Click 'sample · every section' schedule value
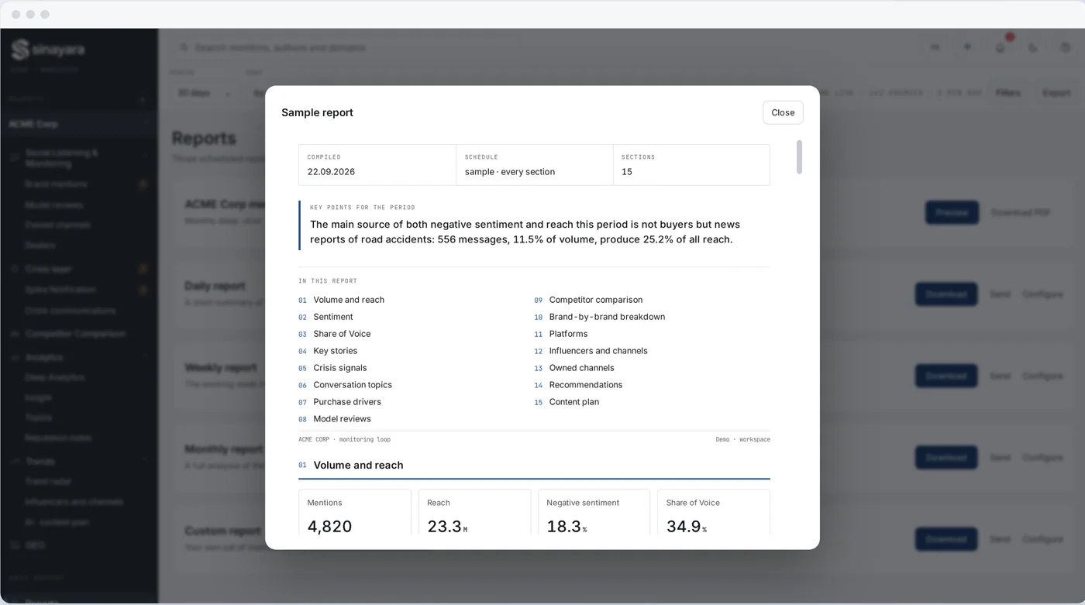The height and width of the screenshot is (605, 1085). click(510, 172)
